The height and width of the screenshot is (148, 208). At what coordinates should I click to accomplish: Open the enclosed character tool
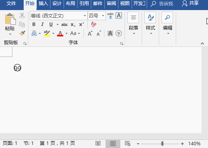pos(119,33)
